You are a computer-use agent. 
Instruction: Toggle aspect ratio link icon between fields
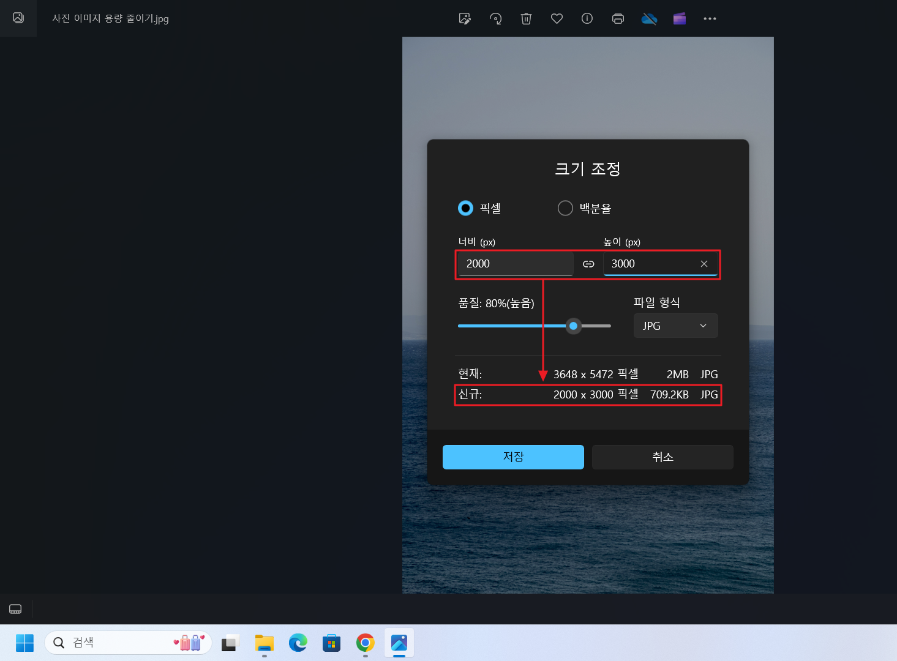588,264
